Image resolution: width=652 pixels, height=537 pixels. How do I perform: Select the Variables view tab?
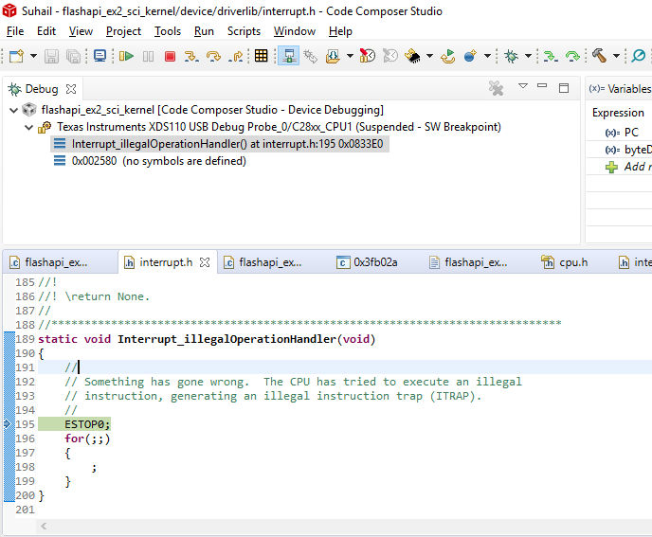pos(620,88)
